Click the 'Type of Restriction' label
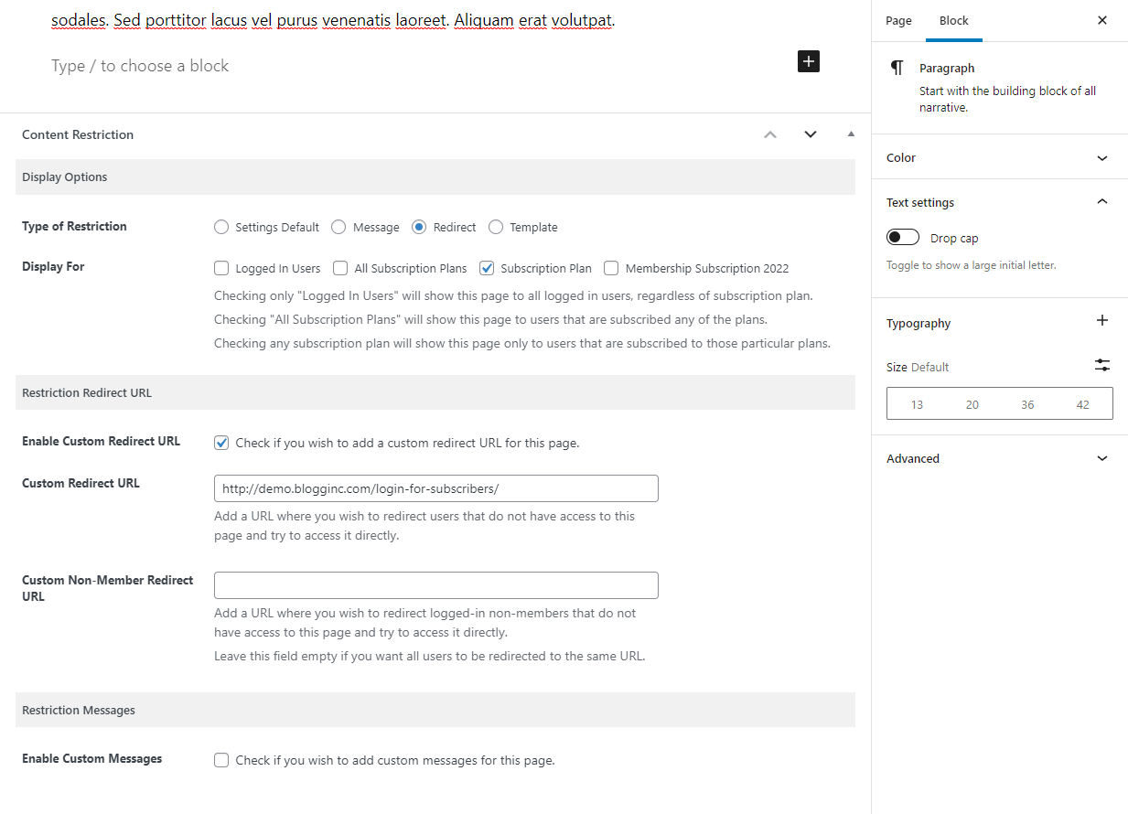 74,226
